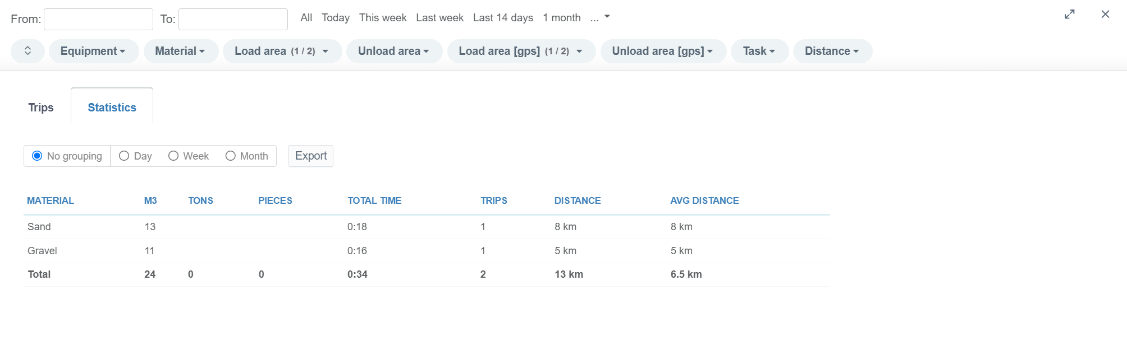Sort by the Total Time column header
Viewport: 1127px width, 355px height.
(374, 200)
